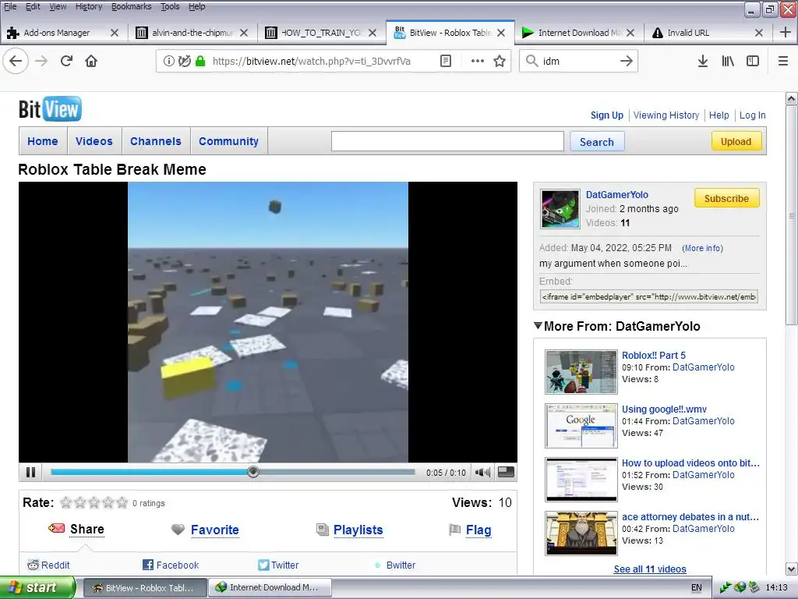Go to the Channels section
Screen dimensions: 798x599
coord(156,141)
